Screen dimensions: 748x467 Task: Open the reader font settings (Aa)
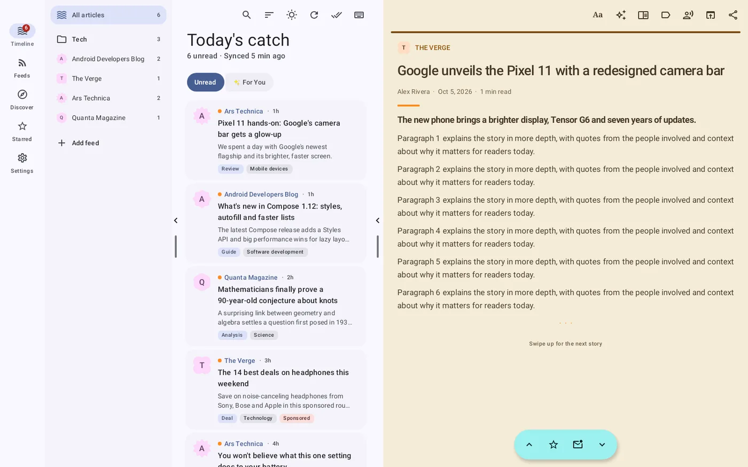point(598,15)
